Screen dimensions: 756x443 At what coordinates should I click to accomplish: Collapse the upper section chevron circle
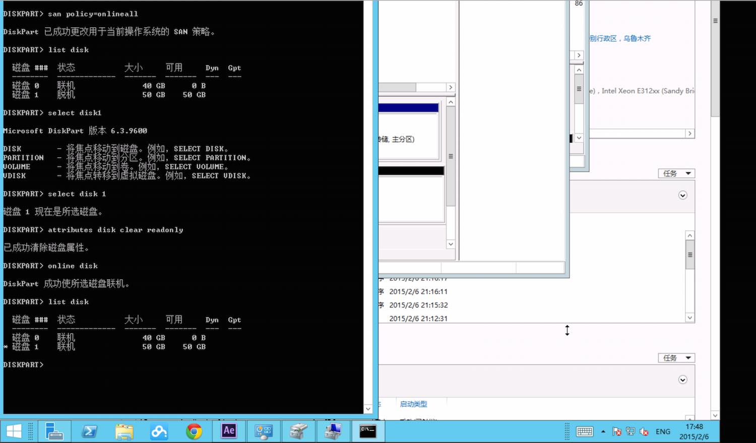tap(683, 195)
